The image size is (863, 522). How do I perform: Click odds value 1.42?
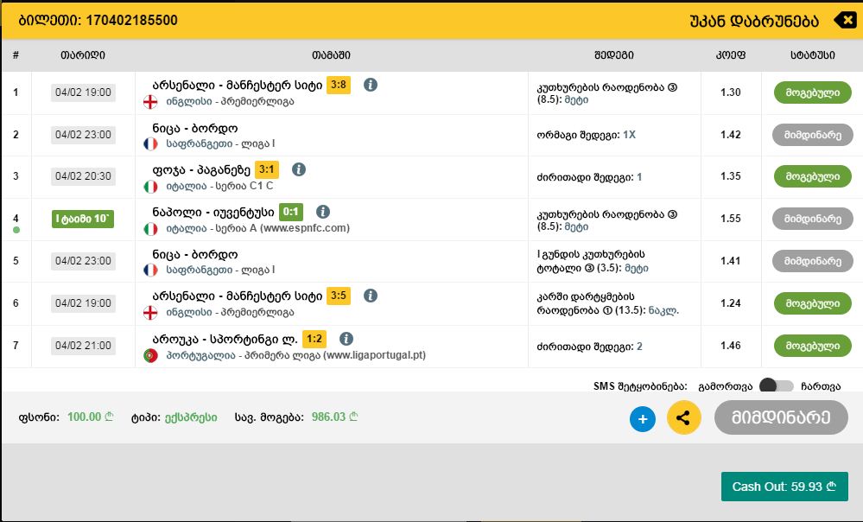pos(730,135)
